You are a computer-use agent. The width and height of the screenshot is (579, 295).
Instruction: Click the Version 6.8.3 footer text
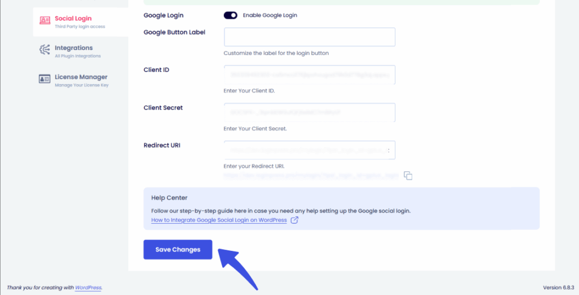(558, 288)
